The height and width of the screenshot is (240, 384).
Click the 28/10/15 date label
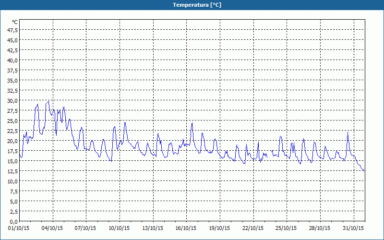320,228
